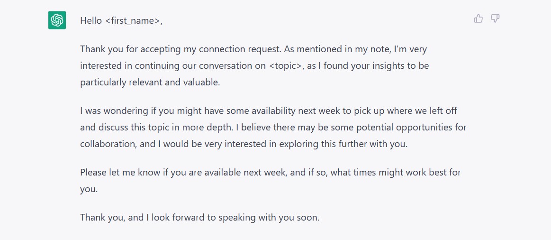Click the thumbs up icon
Image resolution: width=551 pixels, height=240 pixels.
point(479,18)
